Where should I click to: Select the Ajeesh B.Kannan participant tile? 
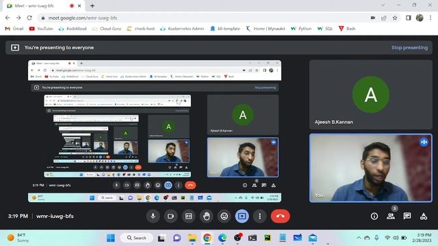[x=371, y=94]
